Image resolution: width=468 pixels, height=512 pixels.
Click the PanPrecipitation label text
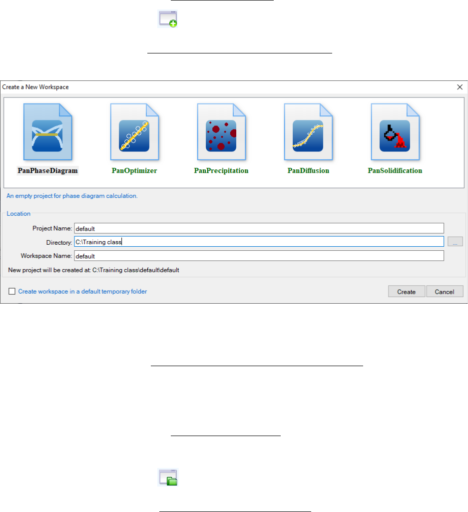[221, 170]
